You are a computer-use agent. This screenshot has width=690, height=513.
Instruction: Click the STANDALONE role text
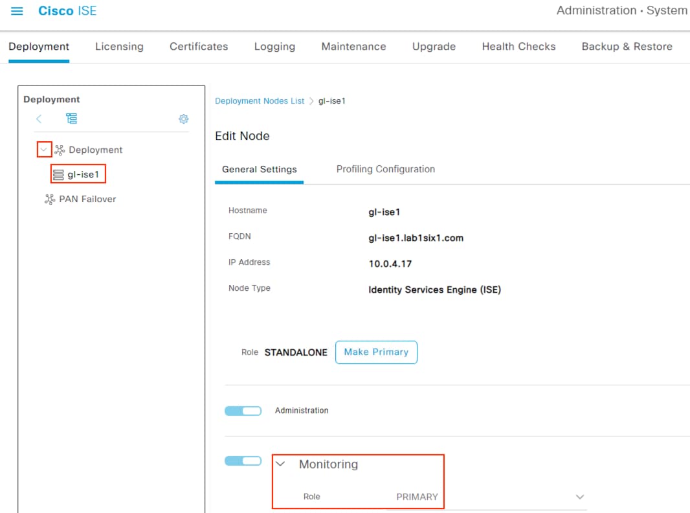coord(296,353)
